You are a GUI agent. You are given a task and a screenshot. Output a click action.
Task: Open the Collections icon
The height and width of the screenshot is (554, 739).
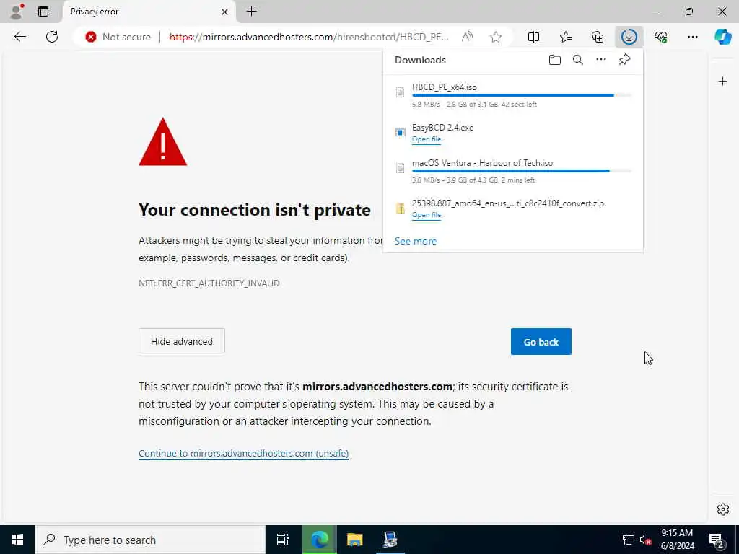point(598,37)
